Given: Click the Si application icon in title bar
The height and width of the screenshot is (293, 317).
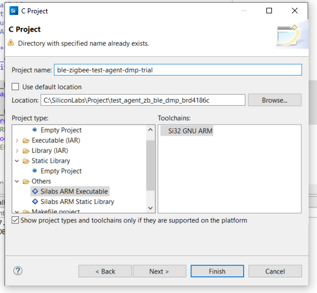Looking at the screenshot, I should [13, 11].
